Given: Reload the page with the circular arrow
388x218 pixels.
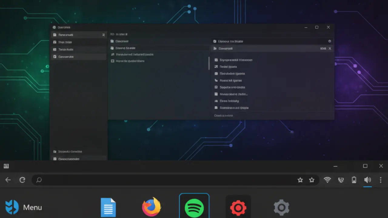Looking at the screenshot, I should click(x=22, y=180).
